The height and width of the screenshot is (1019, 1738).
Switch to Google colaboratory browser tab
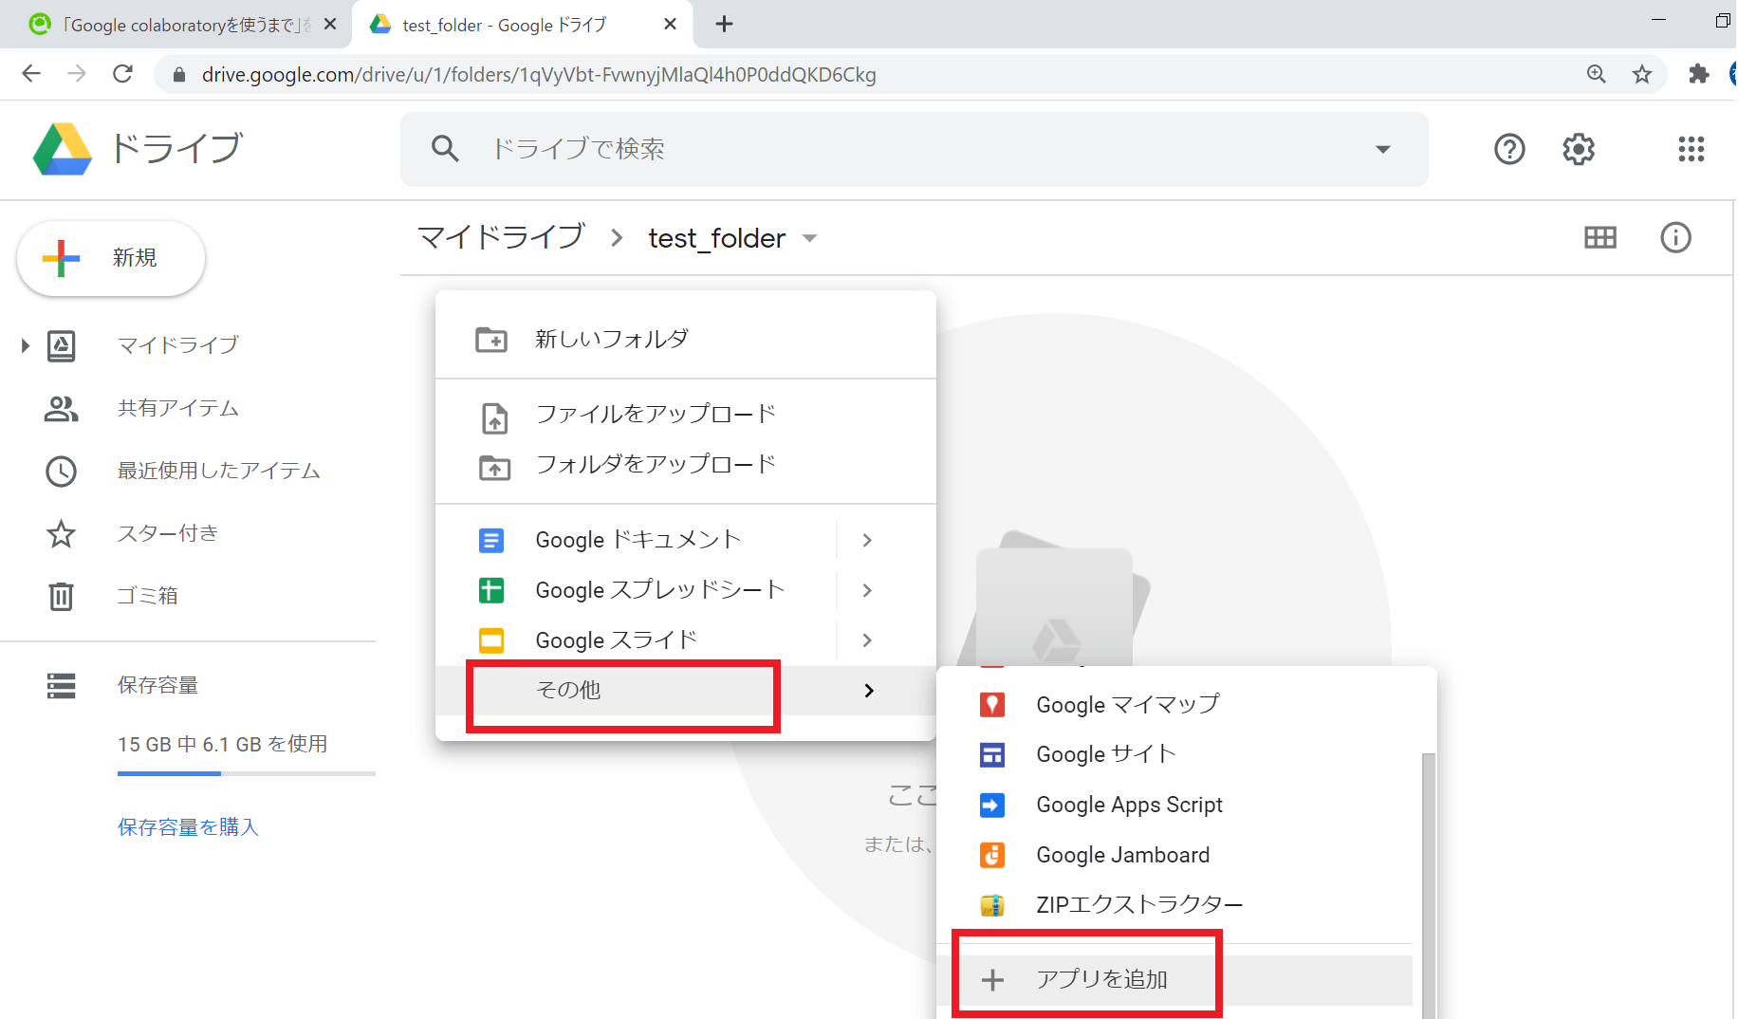tap(176, 25)
